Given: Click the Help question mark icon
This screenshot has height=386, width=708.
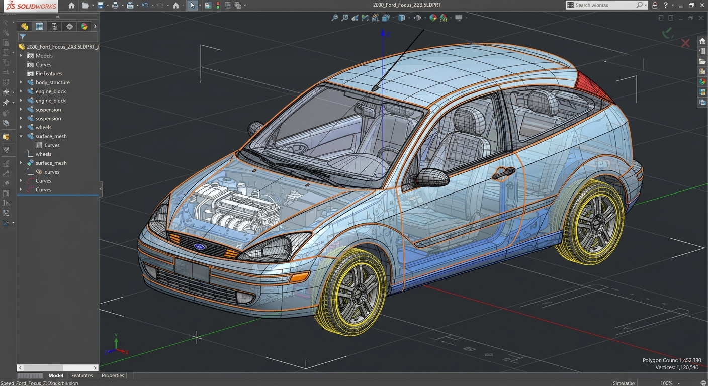Looking at the screenshot, I should coord(665,5).
